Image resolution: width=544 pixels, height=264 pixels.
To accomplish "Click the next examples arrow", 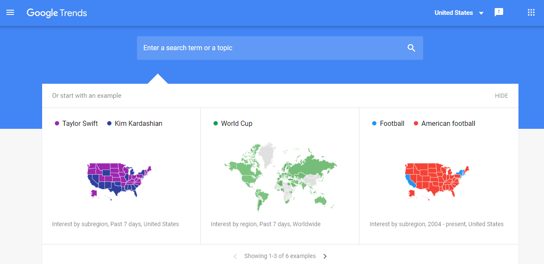I will click(x=325, y=256).
